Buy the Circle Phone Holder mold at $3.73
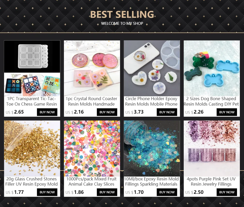Viewport: 244px width, 207px height. (x=167, y=112)
